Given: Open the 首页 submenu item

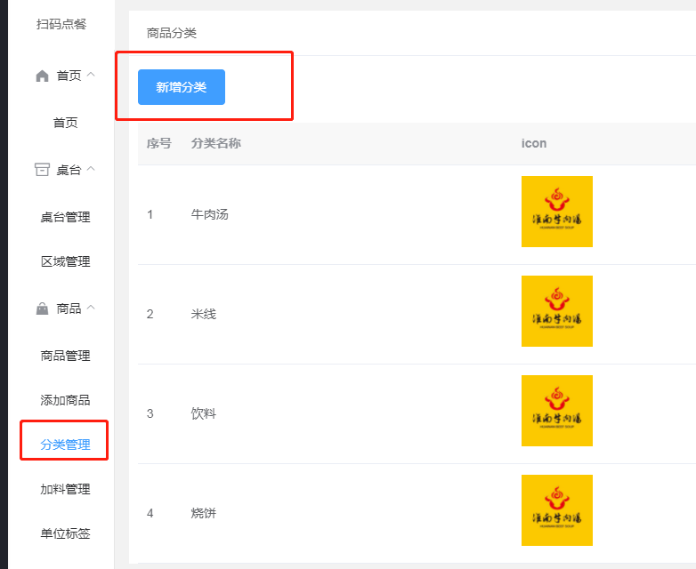Looking at the screenshot, I should coord(65,123).
